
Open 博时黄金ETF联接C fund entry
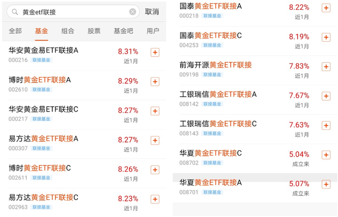(40, 168)
